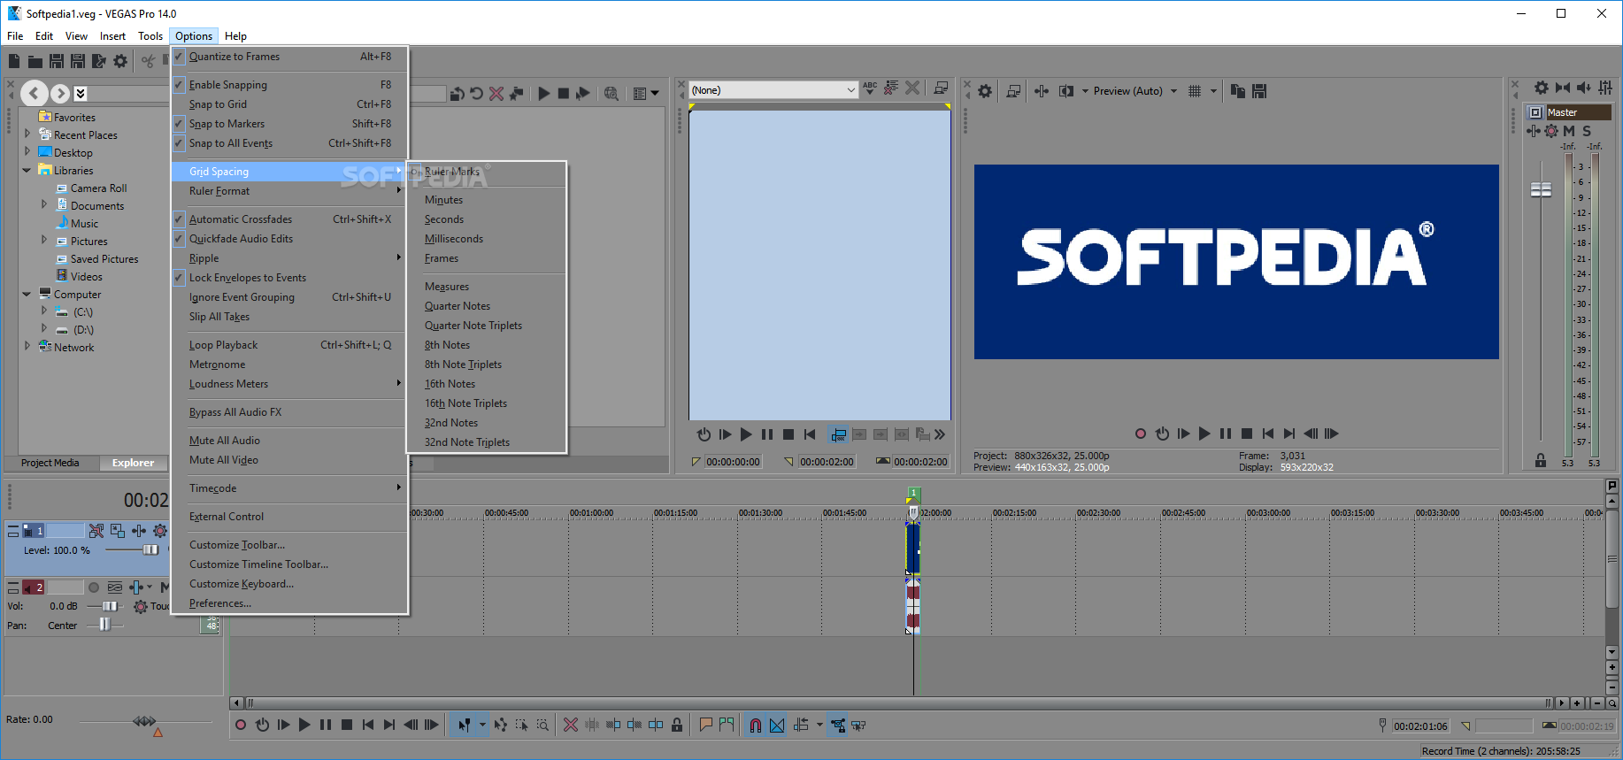Select Ruler Marks grid spacing option
The width and height of the screenshot is (1623, 760).
(x=486, y=172)
